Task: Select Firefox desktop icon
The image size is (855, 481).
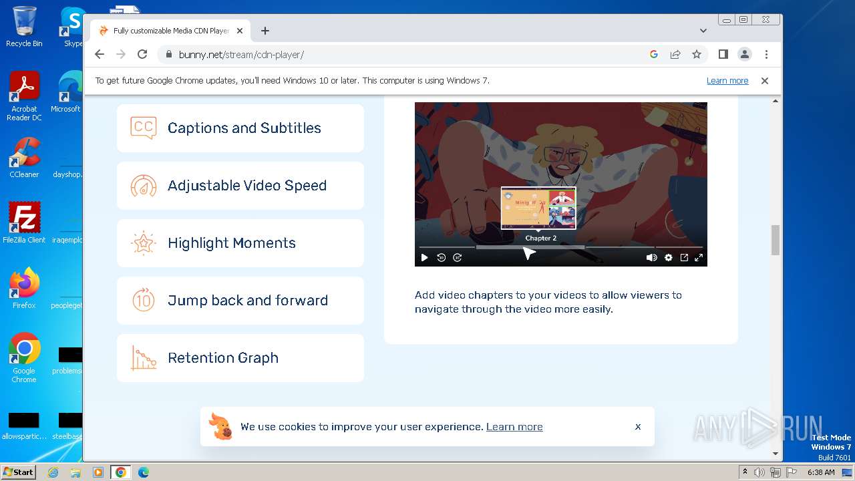Action: click(x=24, y=288)
